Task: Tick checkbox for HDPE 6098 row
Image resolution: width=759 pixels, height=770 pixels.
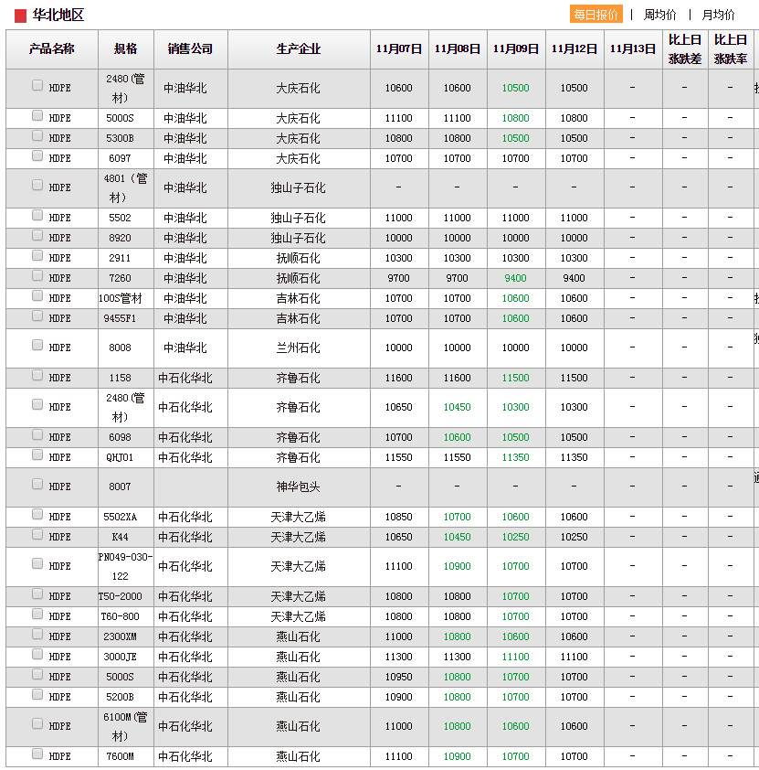Action: point(37,434)
